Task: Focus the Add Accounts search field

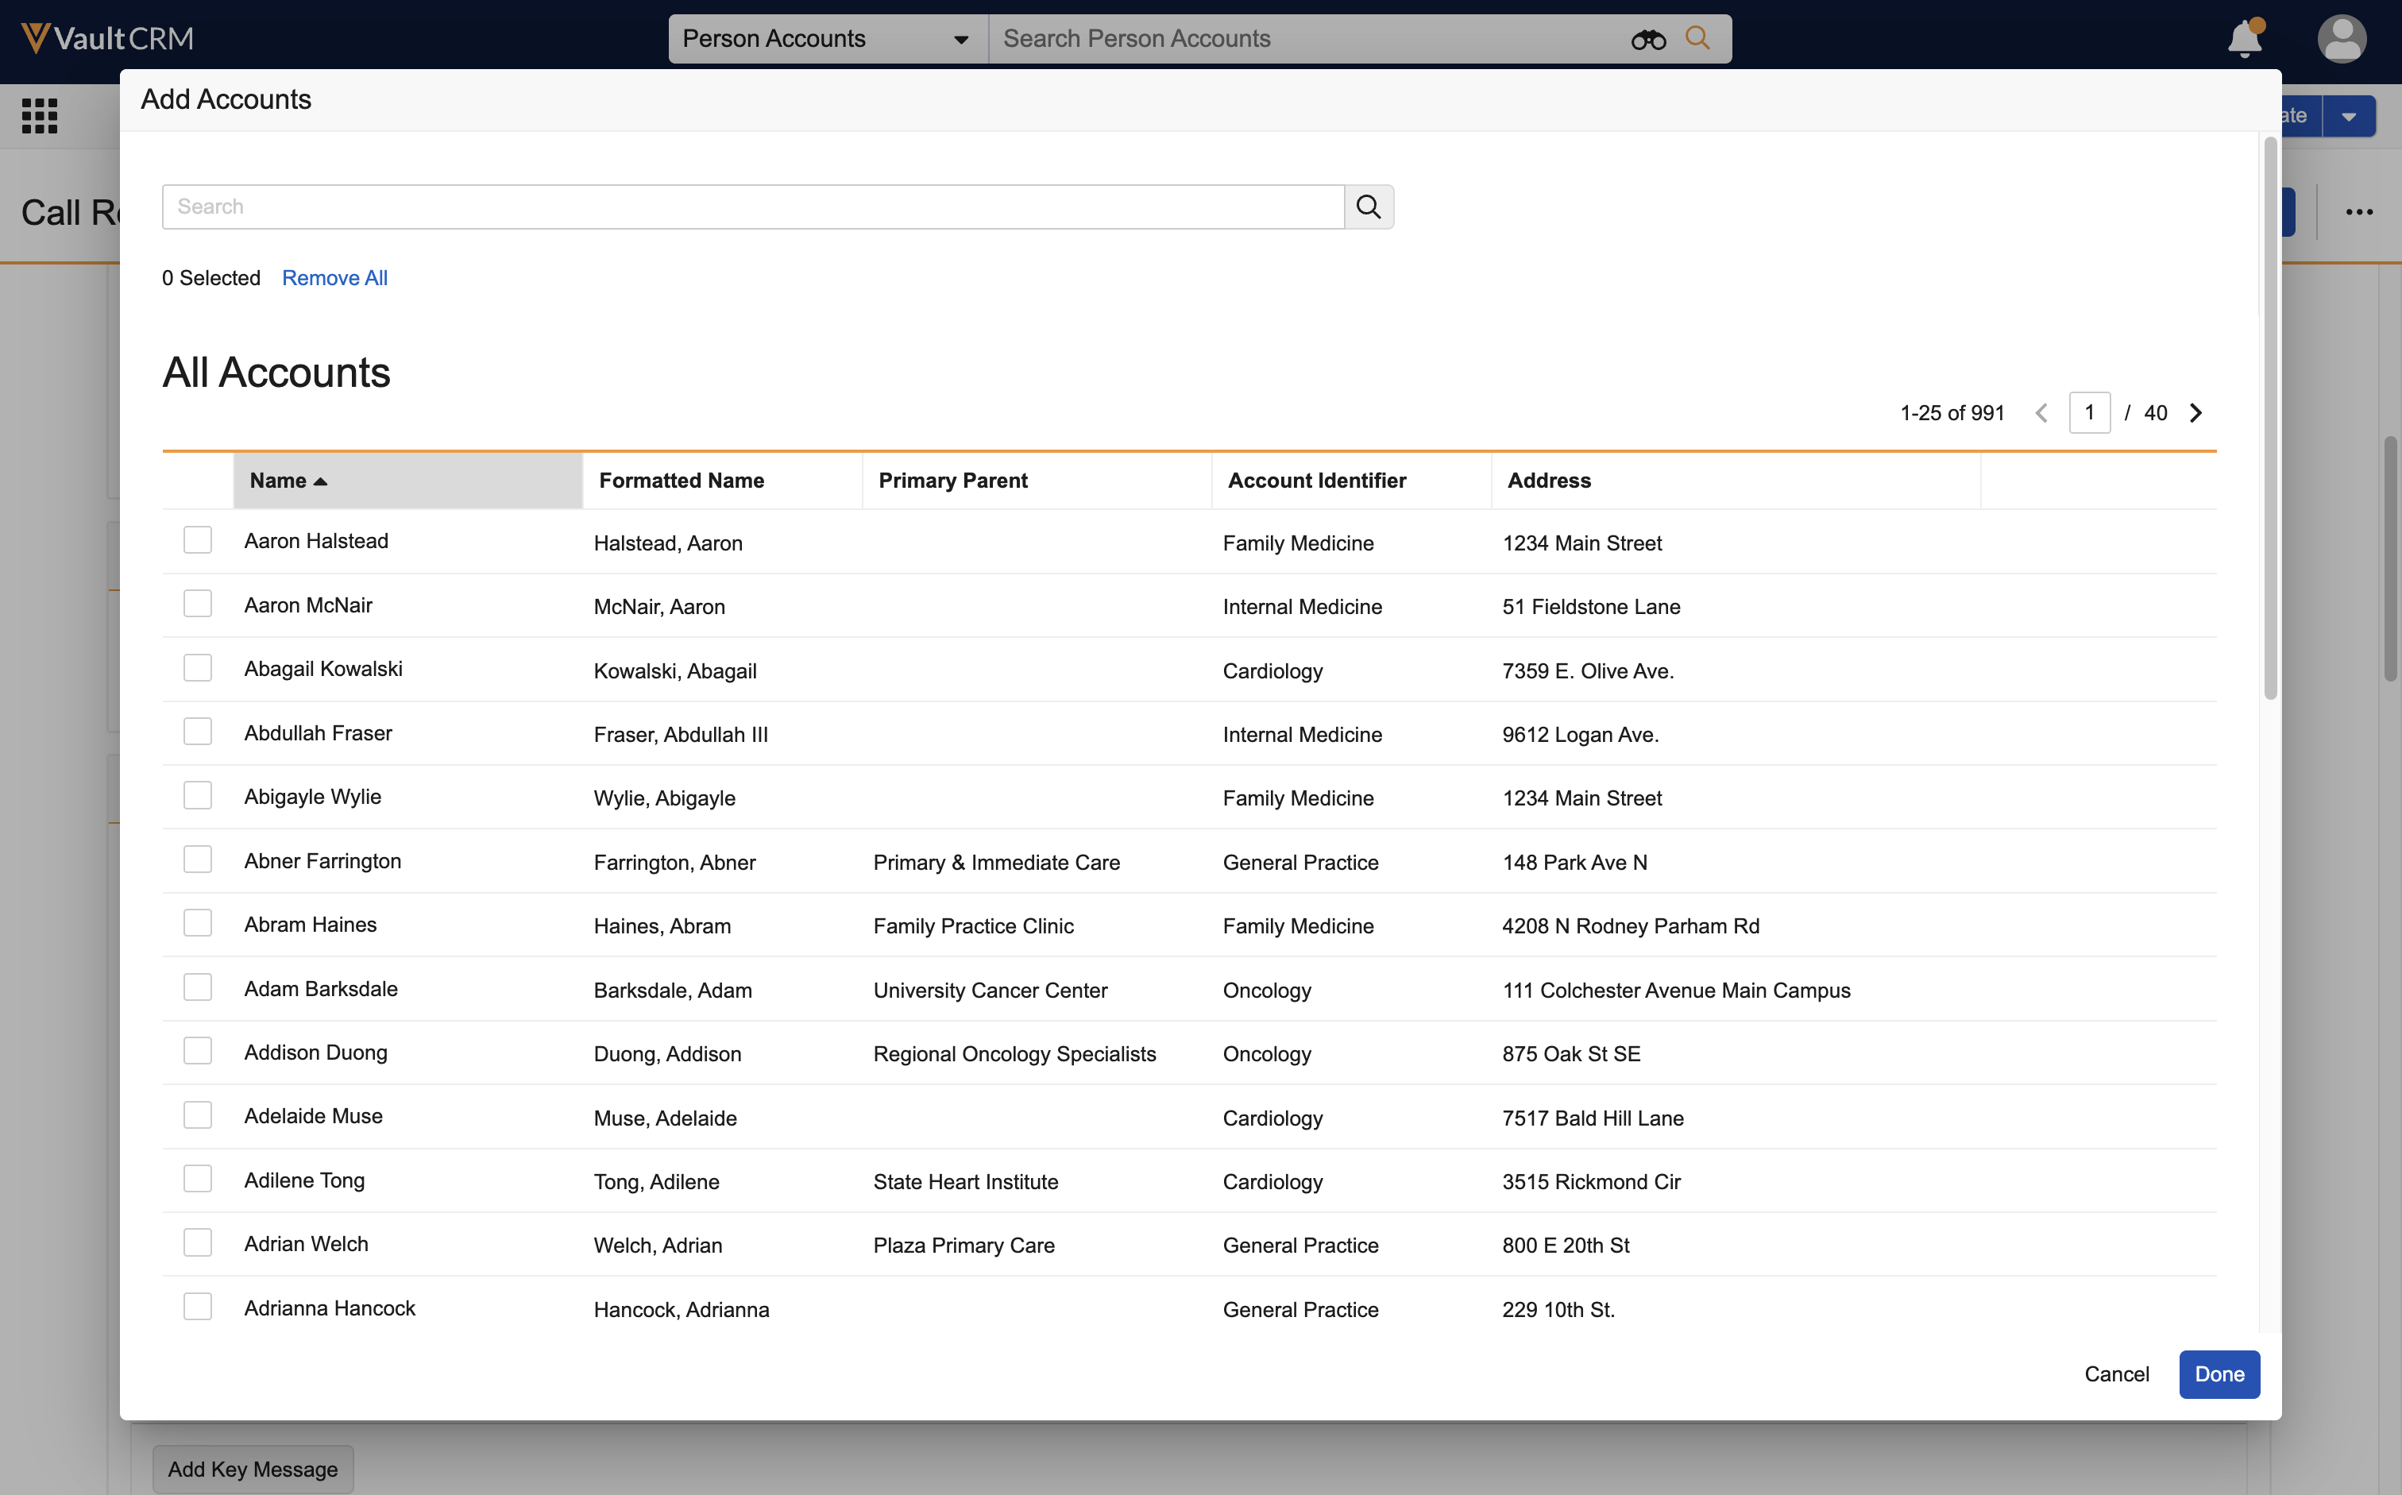Action: (x=752, y=207)
